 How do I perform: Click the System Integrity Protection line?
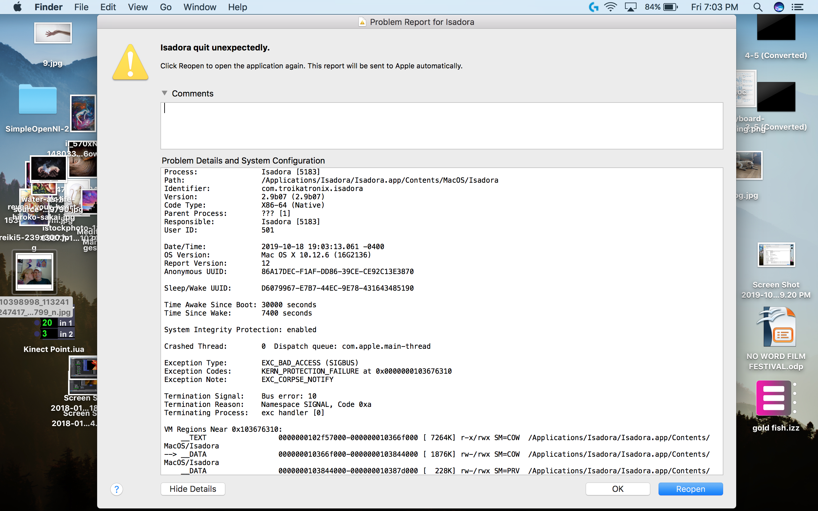pos(240,330)
